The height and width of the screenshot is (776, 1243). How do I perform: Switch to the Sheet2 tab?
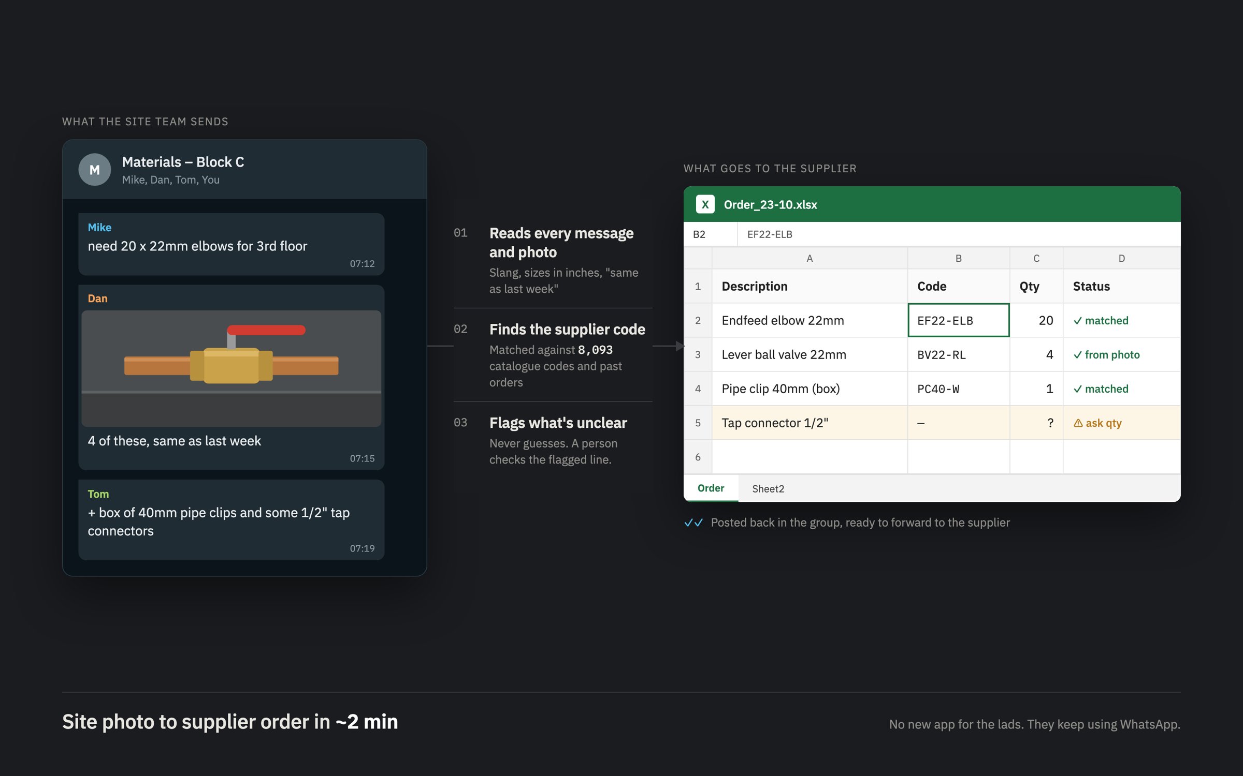coord(768,488)
